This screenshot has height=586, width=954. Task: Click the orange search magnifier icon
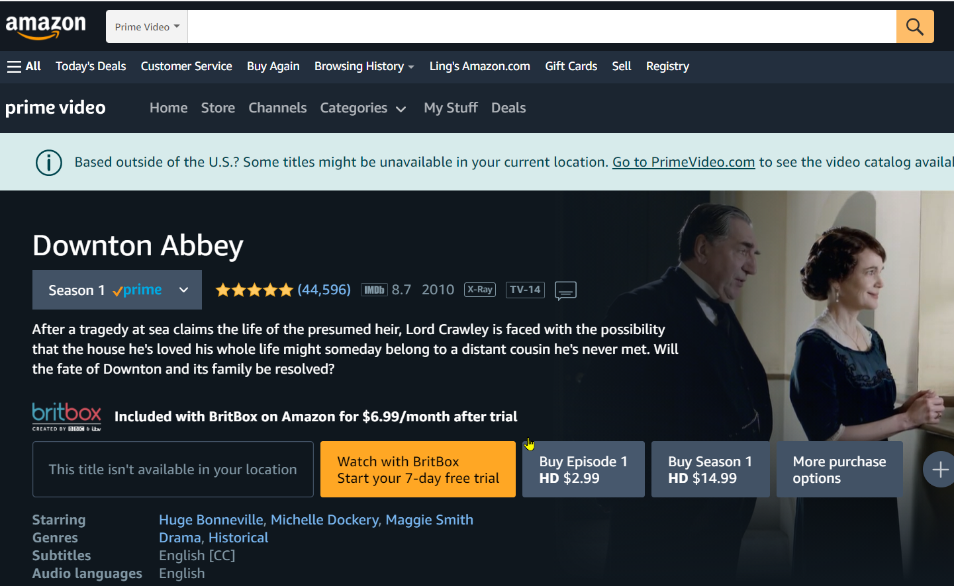click(x=915, y=26)
